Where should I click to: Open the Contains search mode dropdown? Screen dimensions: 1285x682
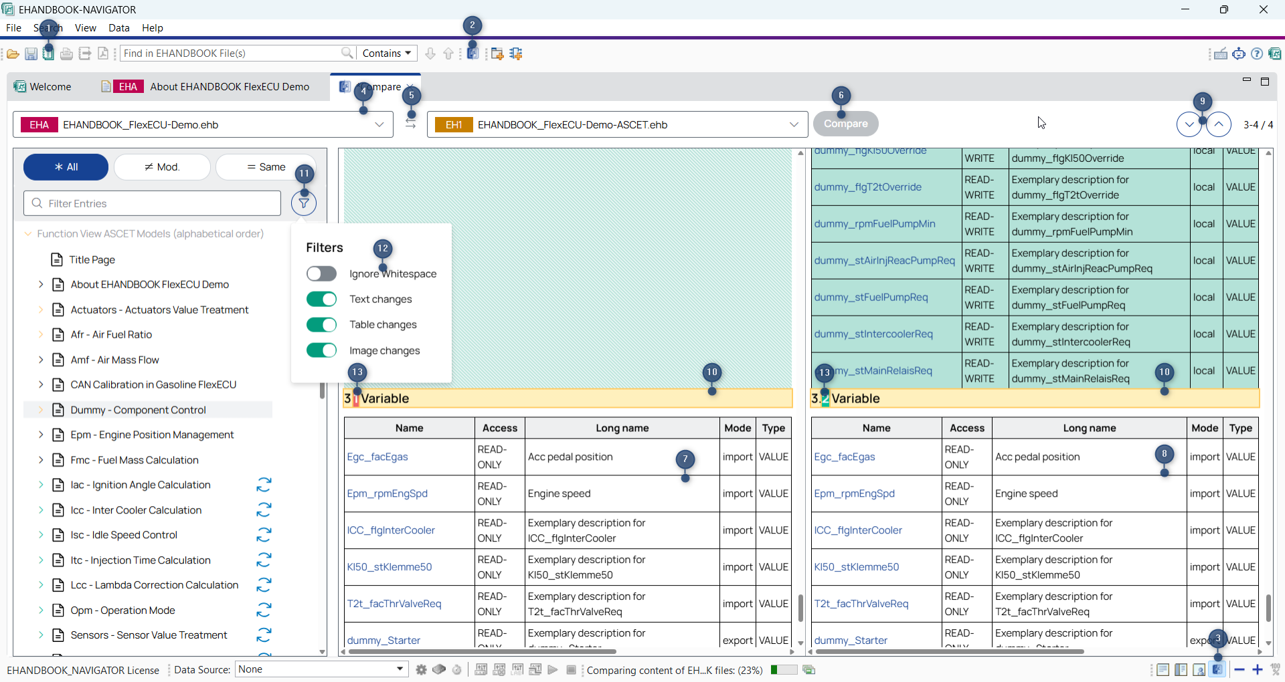387,53
